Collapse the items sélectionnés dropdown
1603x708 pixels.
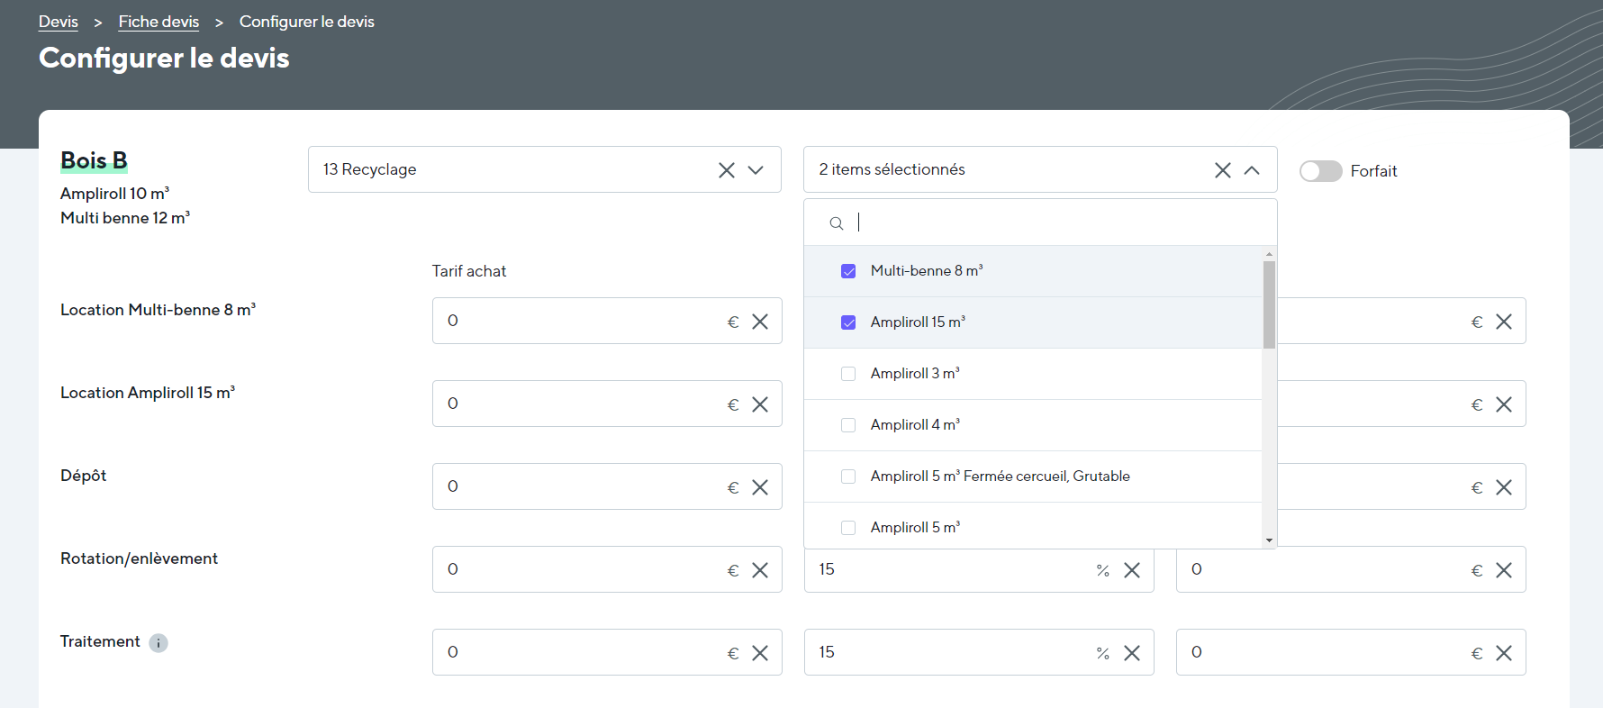pos(1252,170)
